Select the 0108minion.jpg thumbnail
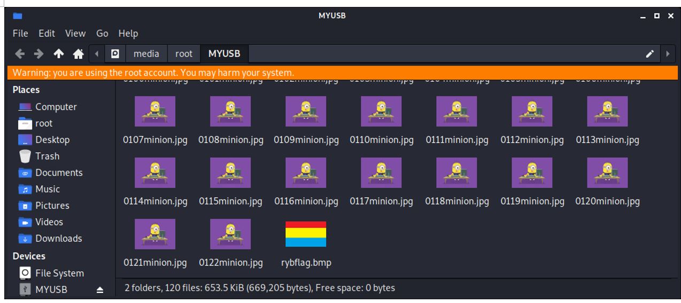The width and height of the screenshot is (681, 303). [x=230, y=111]
